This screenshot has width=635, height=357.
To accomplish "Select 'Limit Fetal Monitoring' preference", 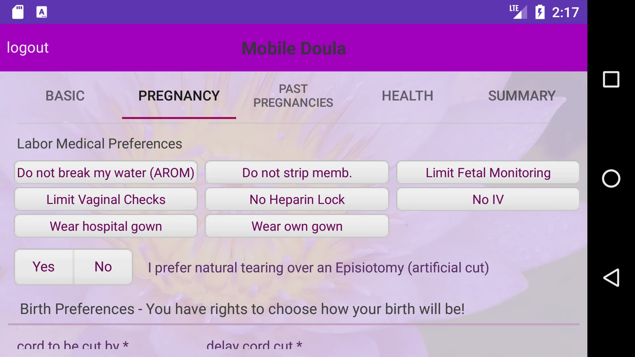I will [x=488, y=173].
